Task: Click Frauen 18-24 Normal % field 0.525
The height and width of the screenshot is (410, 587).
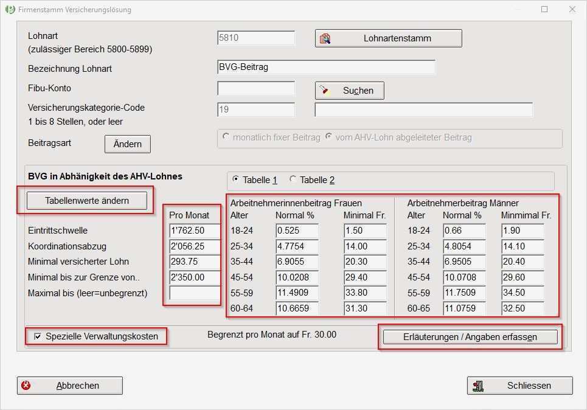Action: 297,231
